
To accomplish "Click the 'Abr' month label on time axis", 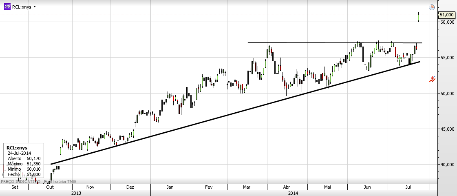I will [x=287, y=187].
